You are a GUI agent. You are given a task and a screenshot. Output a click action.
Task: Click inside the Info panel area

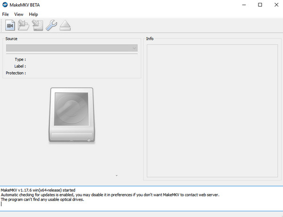(x=212, y=111)
